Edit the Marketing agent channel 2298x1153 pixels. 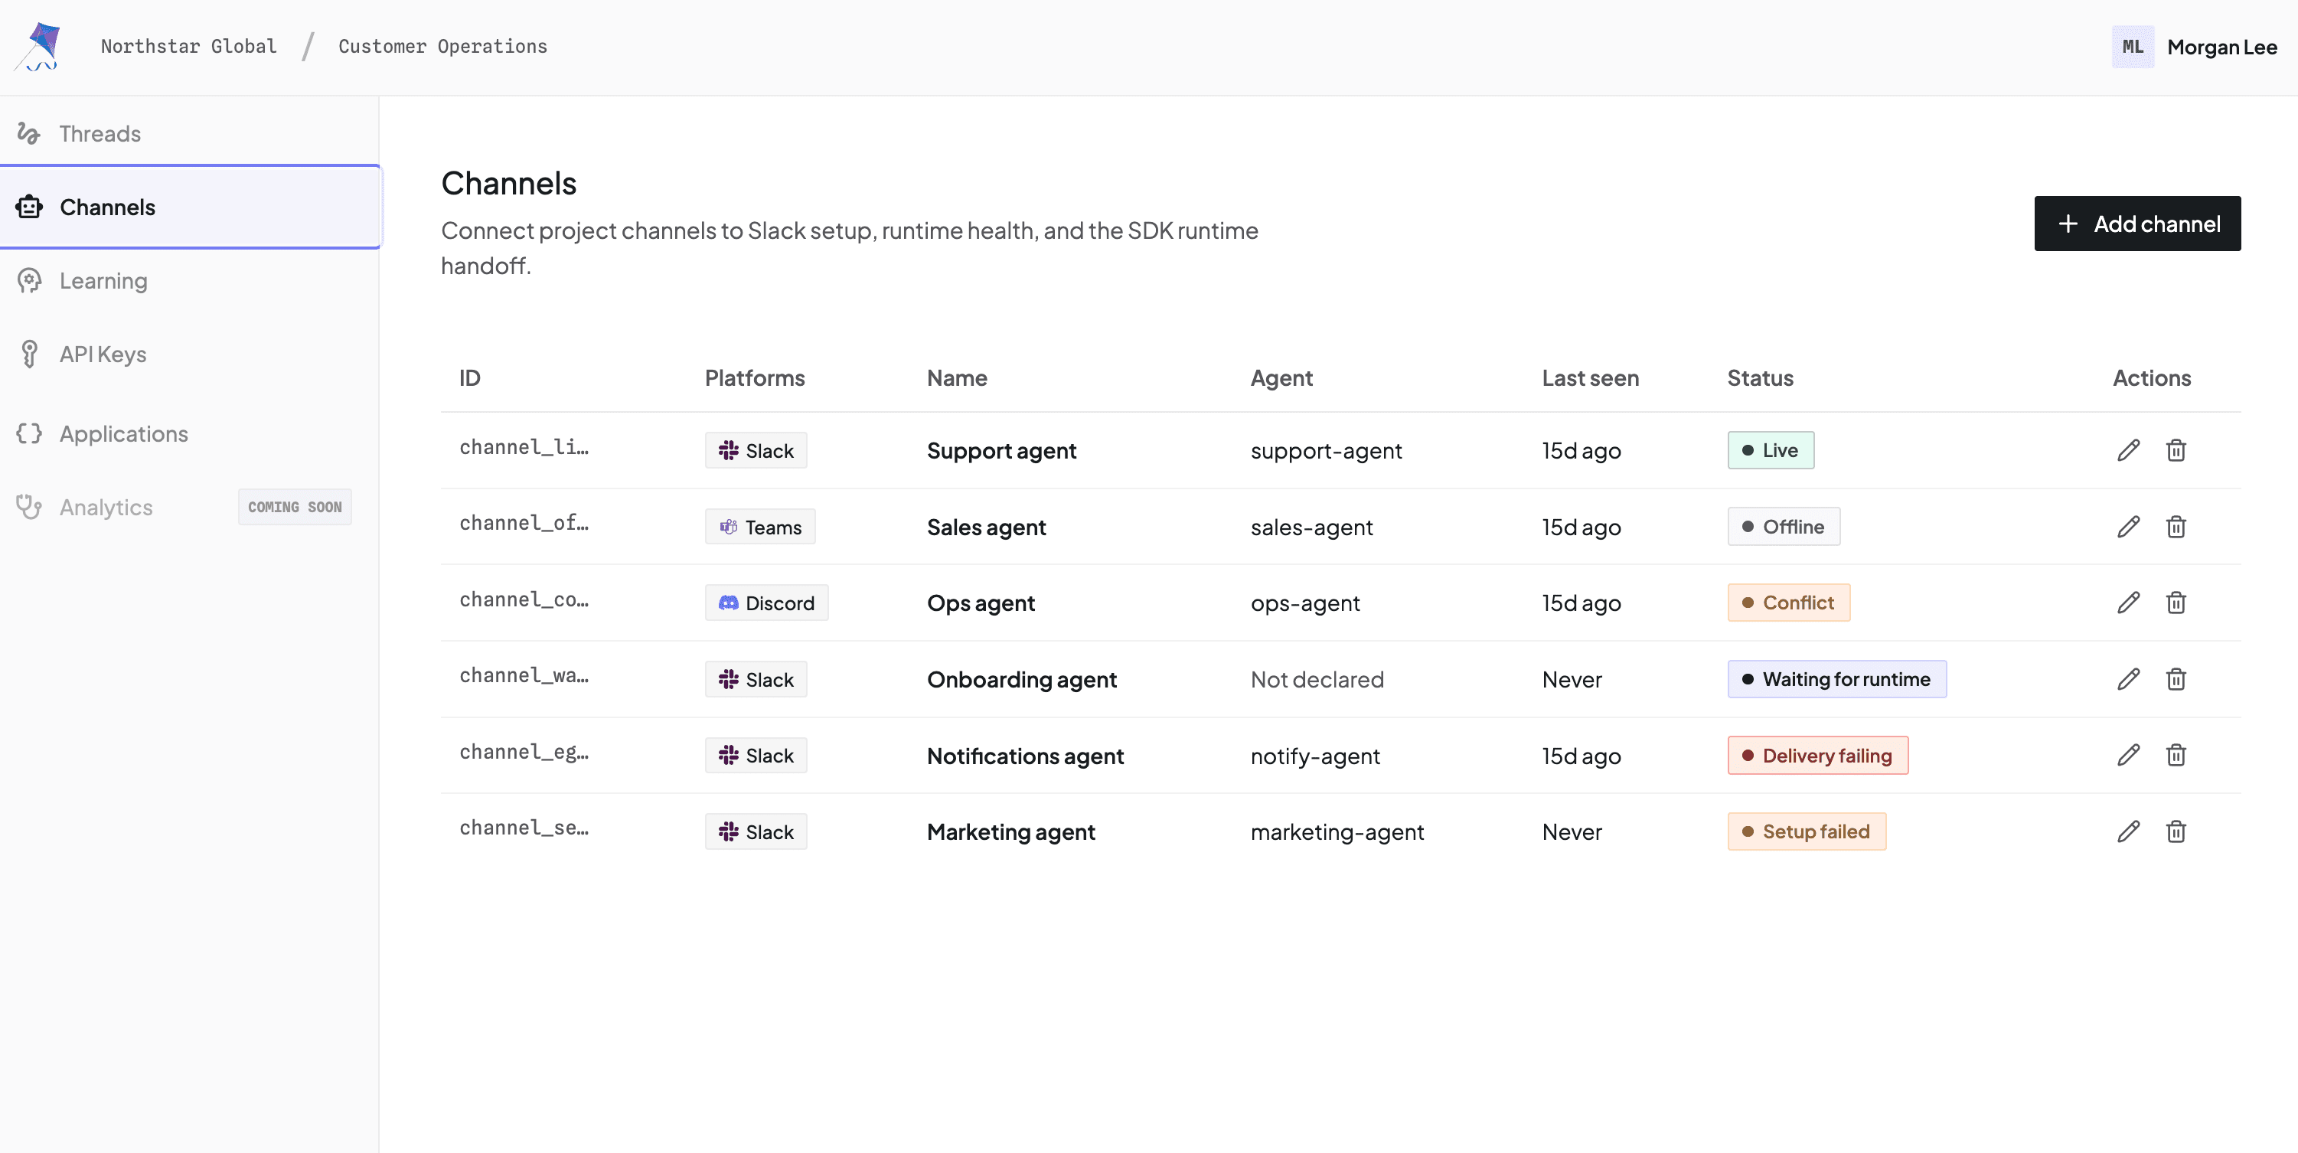point(2129,831)
